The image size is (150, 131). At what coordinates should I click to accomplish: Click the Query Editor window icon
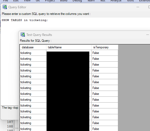click(5, 7)
